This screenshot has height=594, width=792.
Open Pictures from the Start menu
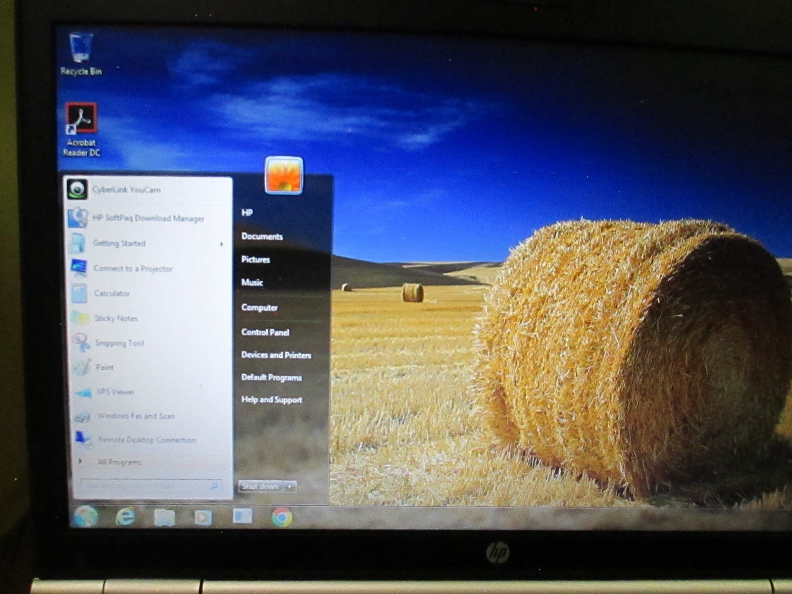pos(255,259)
